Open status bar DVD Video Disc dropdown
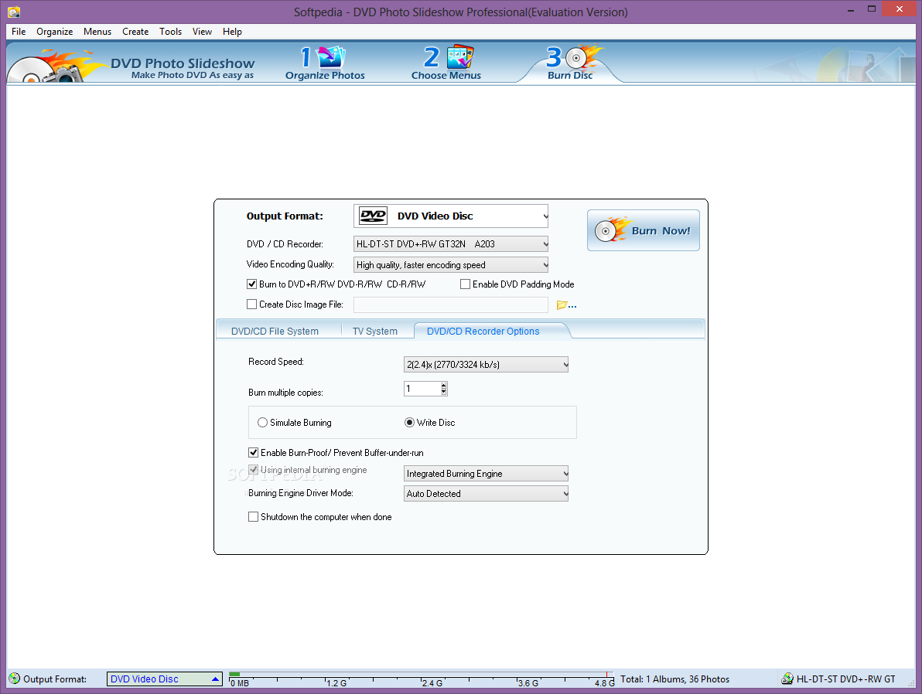The width and height of the screenshot is (922, 694). tap(165, 679)
